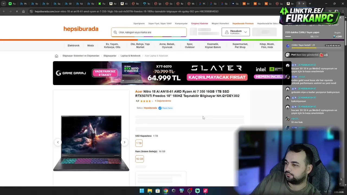The height and width of the screenshot is (195, 347).
Task: Open Microsoft Store from taskbar
Action: [x=158, y=191]
